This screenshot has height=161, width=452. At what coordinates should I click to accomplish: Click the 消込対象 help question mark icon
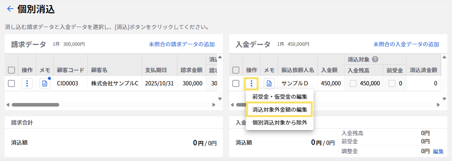point(375,60)
